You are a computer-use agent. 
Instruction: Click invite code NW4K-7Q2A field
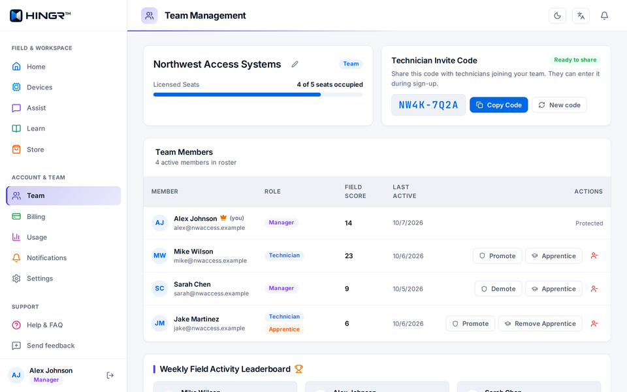[428, 105]
